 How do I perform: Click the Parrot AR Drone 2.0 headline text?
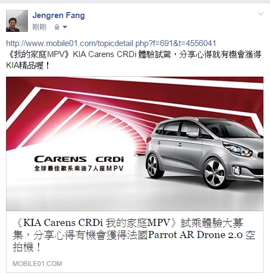[196, 235]
